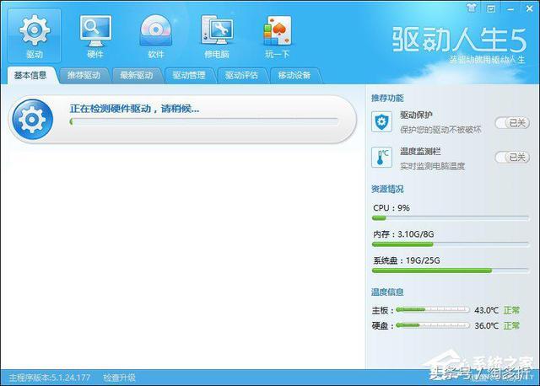Click the 36.0℃ hard disk reading

click(x=486, y=325)
